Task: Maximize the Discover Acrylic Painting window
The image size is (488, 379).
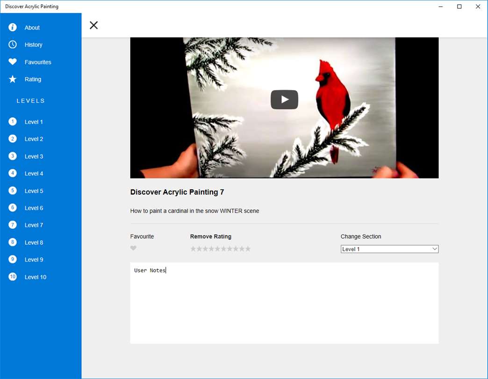Action: coord(459,7)
